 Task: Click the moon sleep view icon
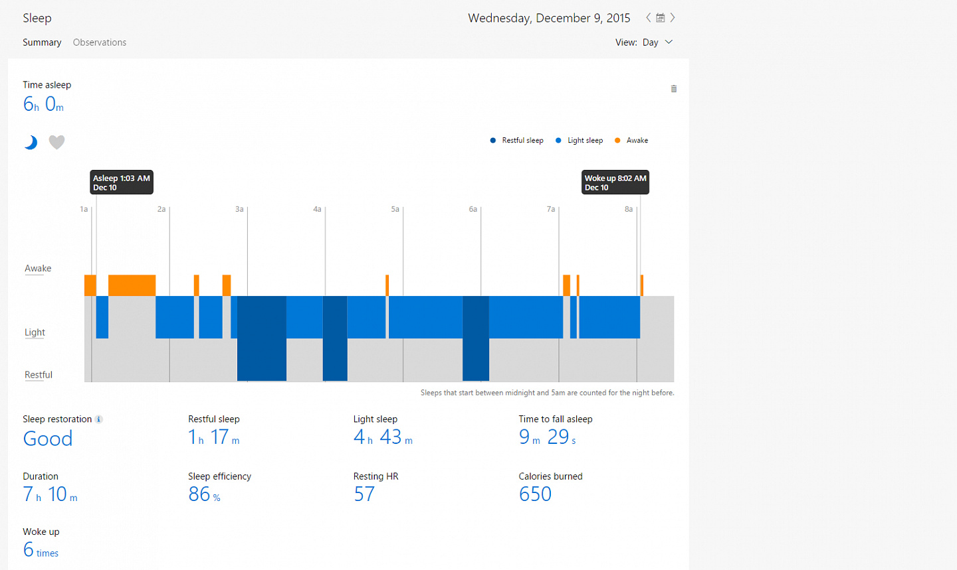[31, 142]
